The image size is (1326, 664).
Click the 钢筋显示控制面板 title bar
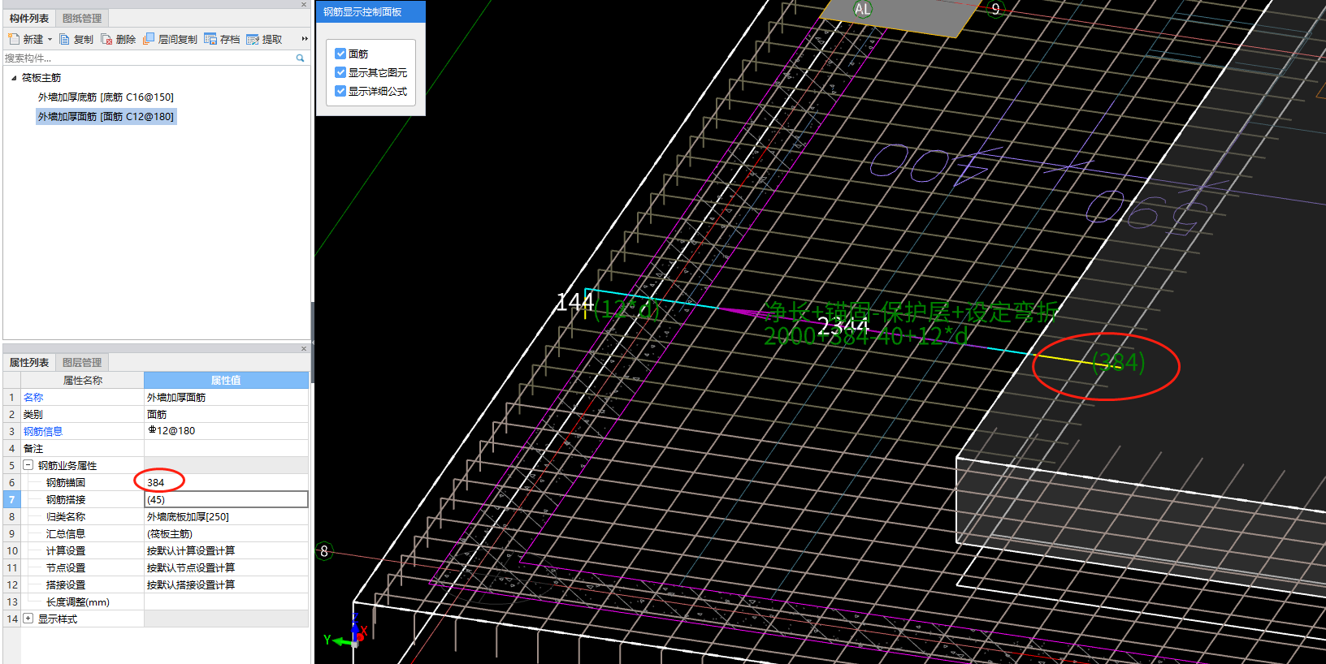point(370,11)
